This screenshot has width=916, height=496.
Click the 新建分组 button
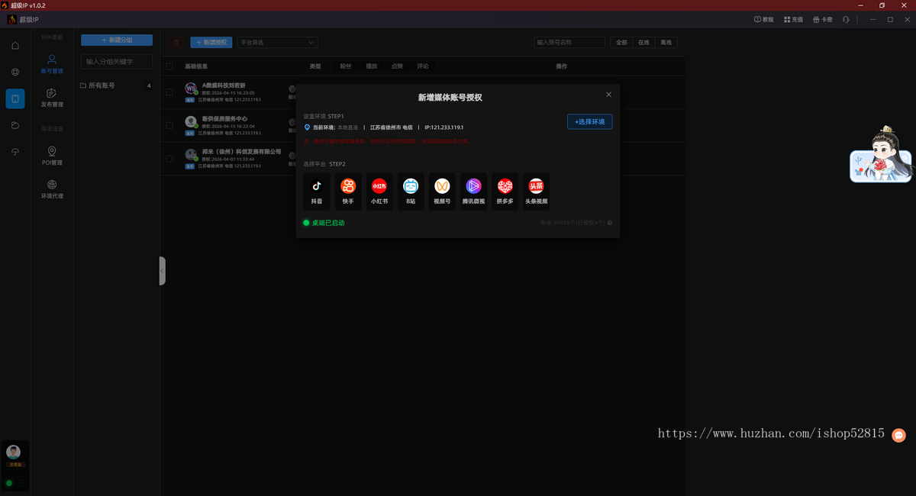point(117,40)
